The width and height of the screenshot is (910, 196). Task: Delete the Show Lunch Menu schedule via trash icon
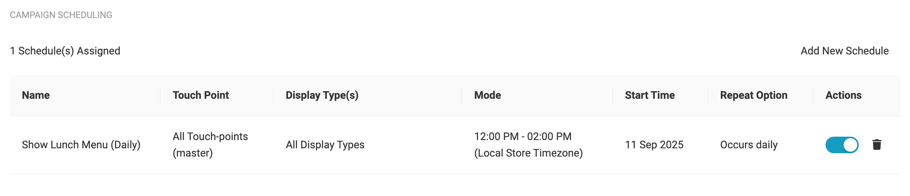click(x=877, y=145)
